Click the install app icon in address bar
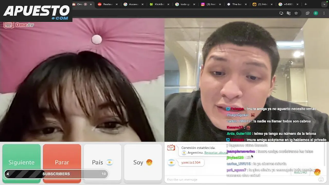Viewport: 329px width, 185px height. 281,13
